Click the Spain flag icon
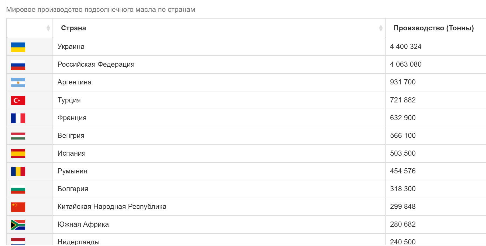The height and width of the screenshot is (246, 486). click(18, 154)
